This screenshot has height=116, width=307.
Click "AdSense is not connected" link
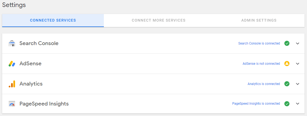(x=261, y=64)
